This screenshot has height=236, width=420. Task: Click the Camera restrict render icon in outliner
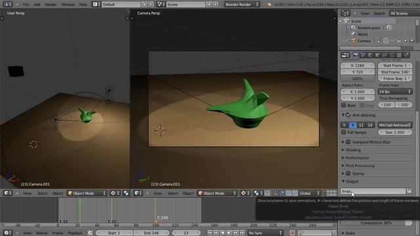412,41
